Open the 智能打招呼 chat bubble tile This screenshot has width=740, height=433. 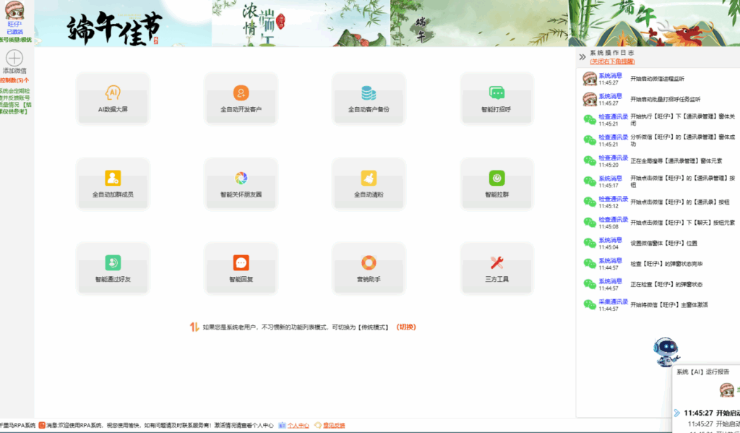pos(496,99)
